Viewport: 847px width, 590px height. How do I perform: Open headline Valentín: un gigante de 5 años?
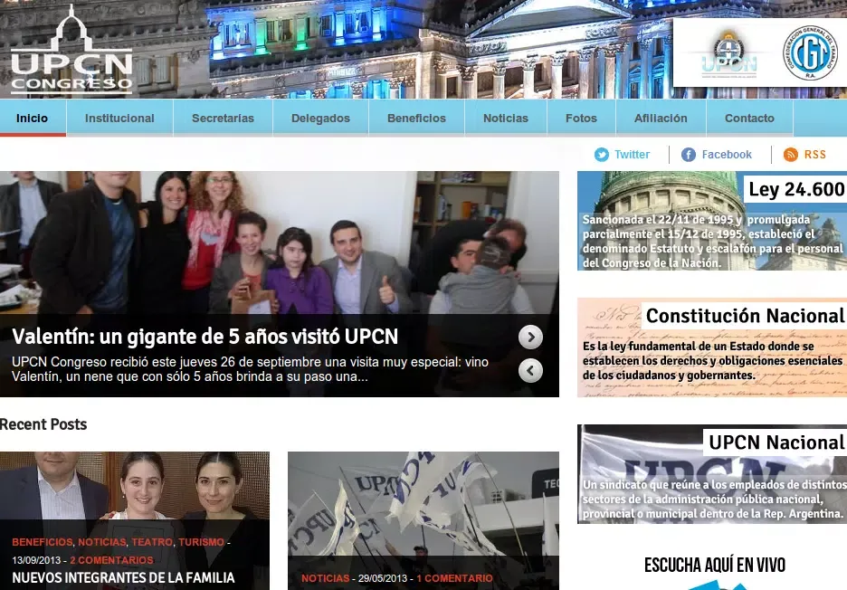click(205, 337)
